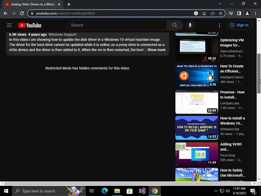261x196 pixels.
Task: Open the QNAP Windows 10 thumbnail
Action: coord(197,128)
